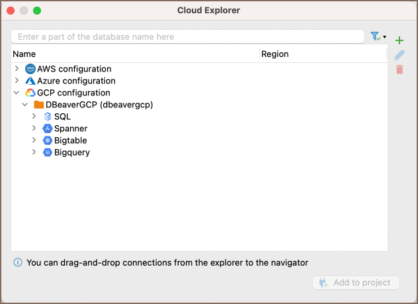Expand the Azure configuration node
The image size is (418, 304).
tap(17, 81)
